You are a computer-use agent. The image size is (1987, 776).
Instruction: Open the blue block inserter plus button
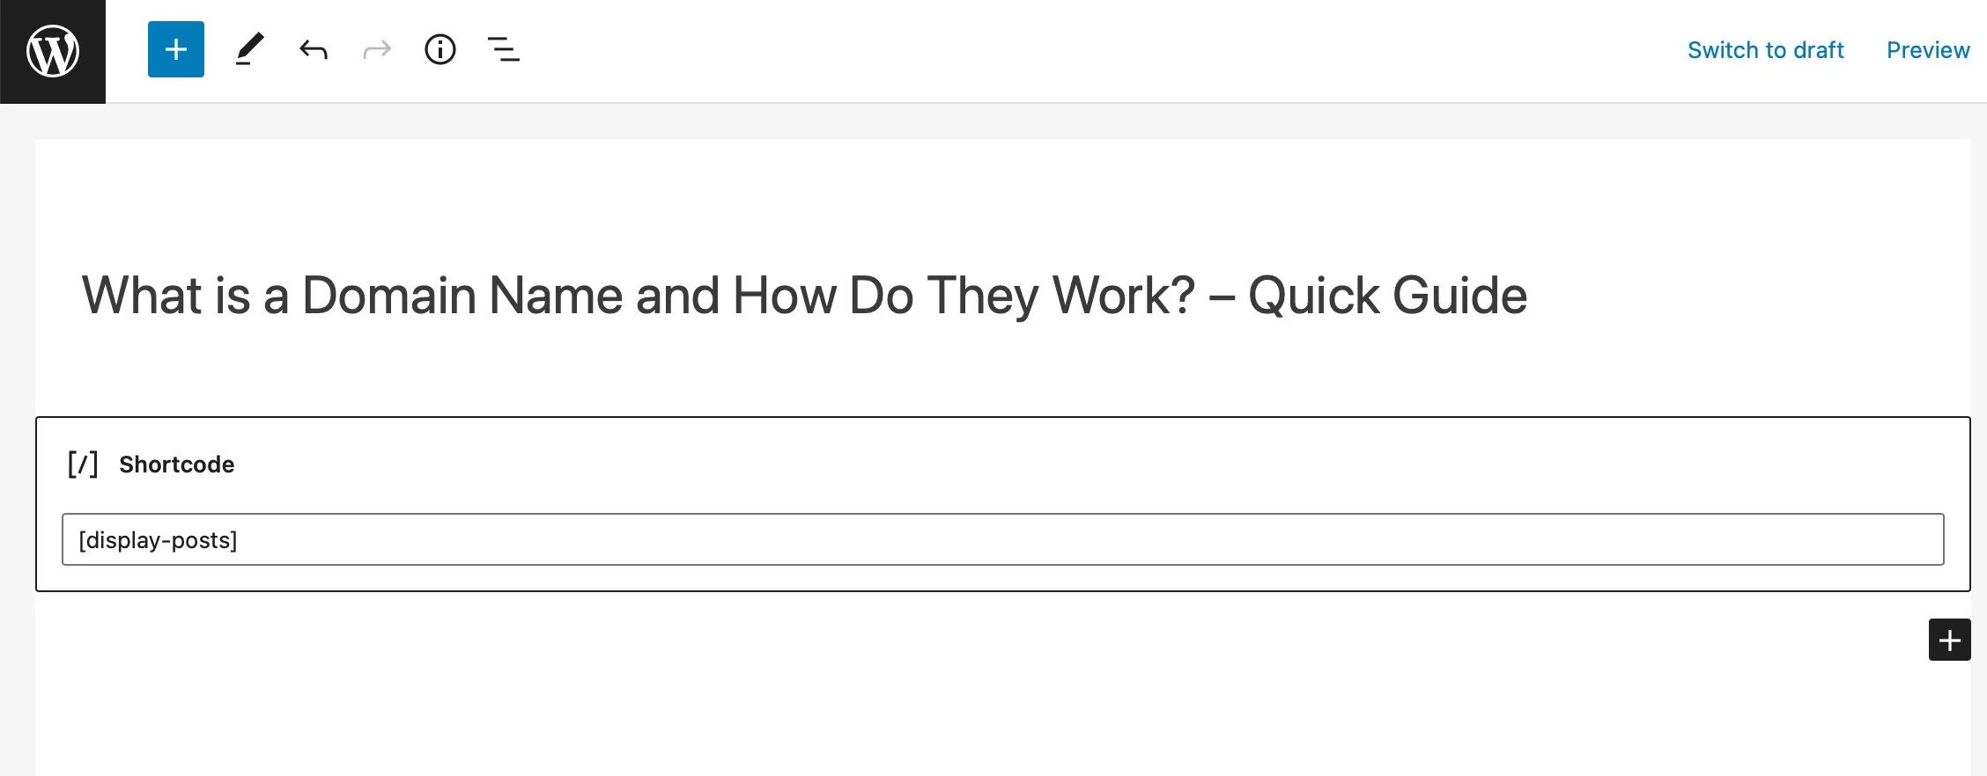tap(176, 49)
